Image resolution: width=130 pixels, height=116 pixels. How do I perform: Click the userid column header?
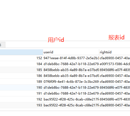click(x=71, y=52)
